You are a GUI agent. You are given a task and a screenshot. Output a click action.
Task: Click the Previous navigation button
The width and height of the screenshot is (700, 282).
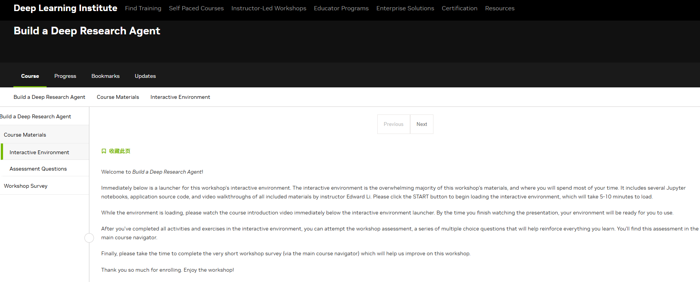tap(394, 124)
